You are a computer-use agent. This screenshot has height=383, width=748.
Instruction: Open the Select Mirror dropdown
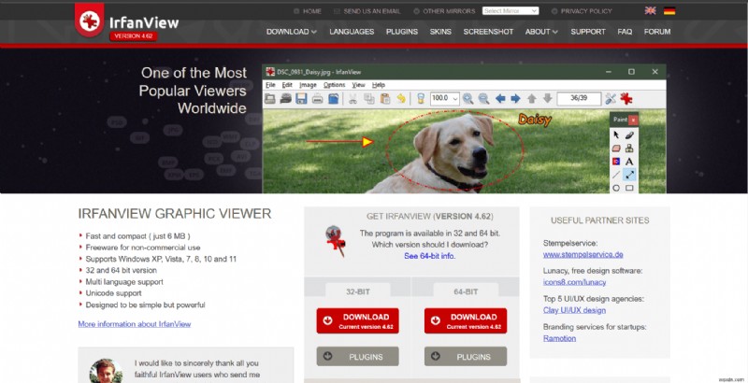(511, 10)
